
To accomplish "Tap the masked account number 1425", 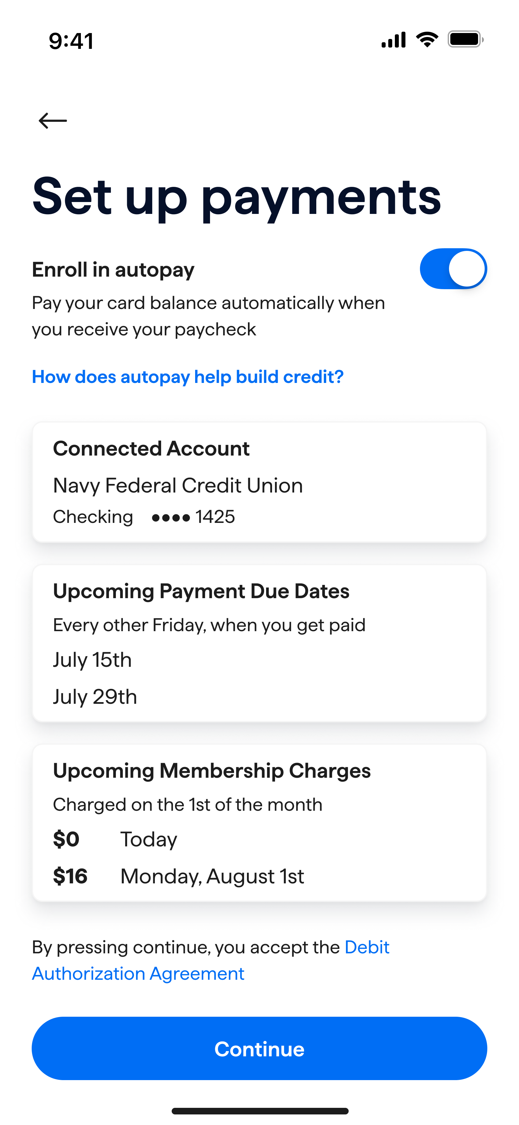I will [x=193, y=517].
